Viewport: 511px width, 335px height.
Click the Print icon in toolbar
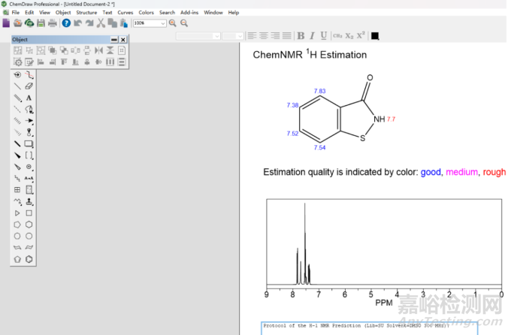click(53, 23)
